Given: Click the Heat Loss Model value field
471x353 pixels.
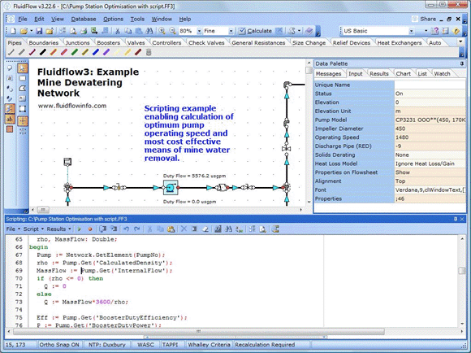Looking at the screenshot, I should (430, 163).
